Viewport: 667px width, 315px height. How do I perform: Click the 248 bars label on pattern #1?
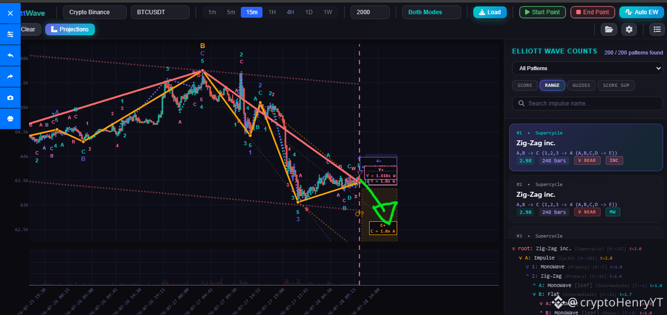554,160
